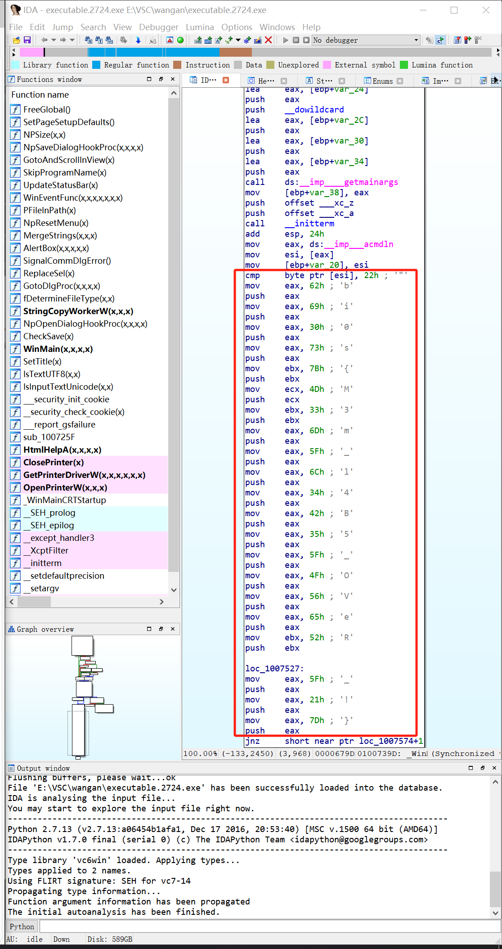This screenshot has height=949, width=502.
Task: Click the pink External symbol legend swatch
Action: 327,65
